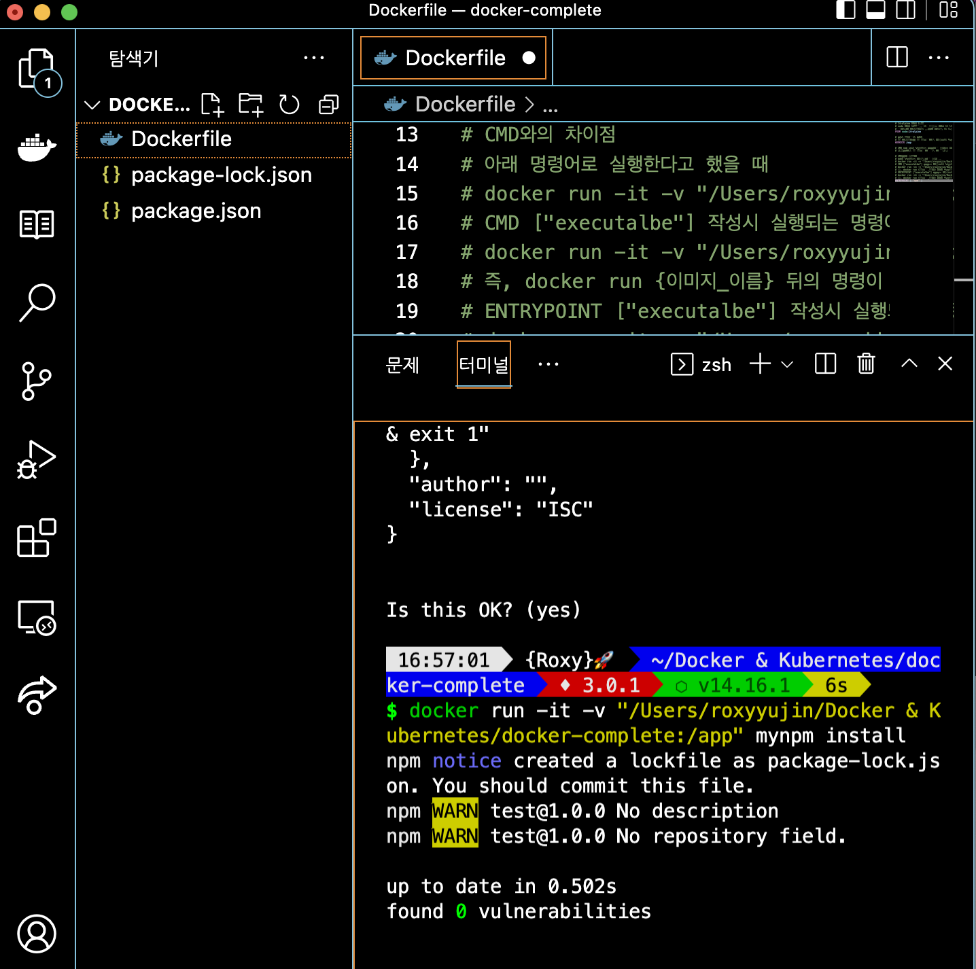
Task: Click line number 13 in gutter
Action: tap(407, 135)
